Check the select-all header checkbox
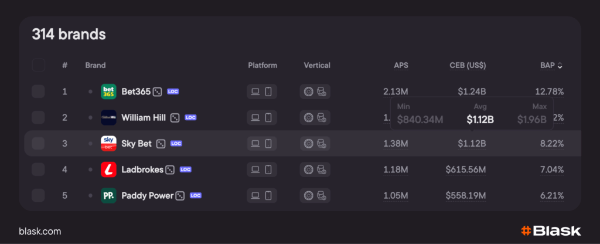The width and height of the screenshot is (600, 244). [x=38, y=65]
